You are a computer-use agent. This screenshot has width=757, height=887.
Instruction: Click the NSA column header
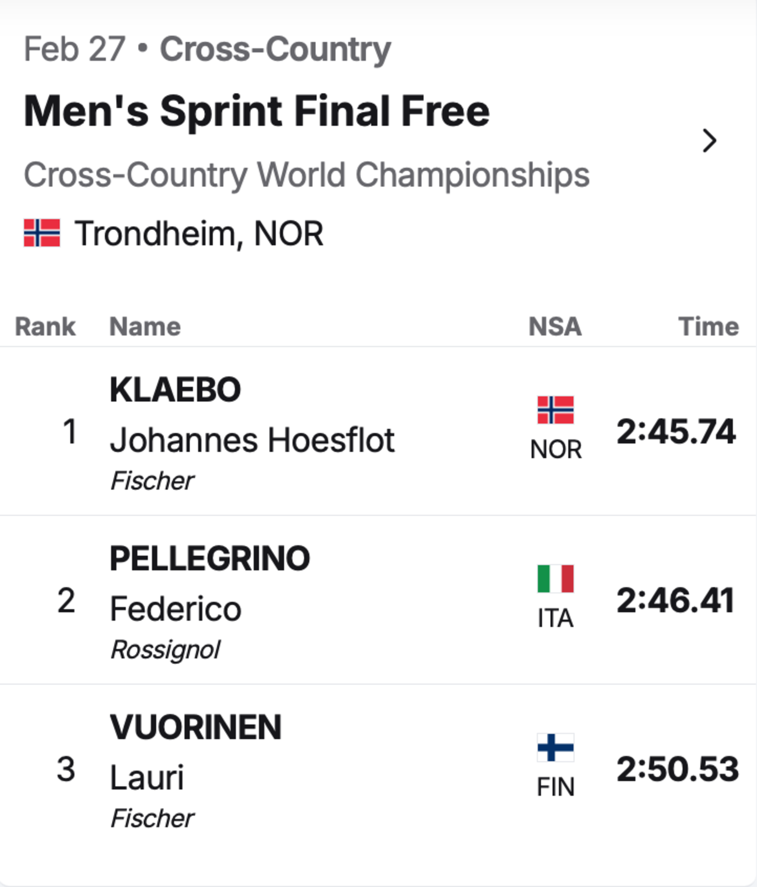tap(555, 327)
